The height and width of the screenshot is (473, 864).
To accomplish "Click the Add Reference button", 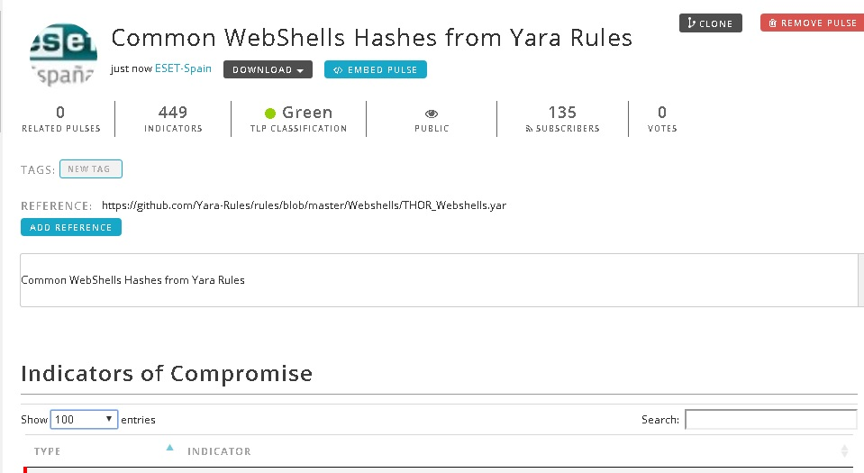I will (x=71, y=227).
